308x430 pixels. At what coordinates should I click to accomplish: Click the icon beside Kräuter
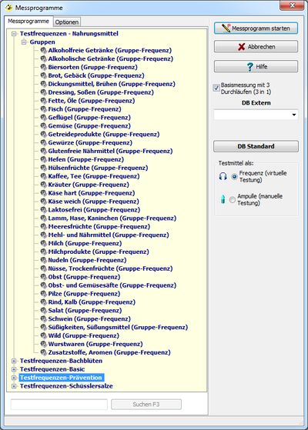[x=43, y=185]
